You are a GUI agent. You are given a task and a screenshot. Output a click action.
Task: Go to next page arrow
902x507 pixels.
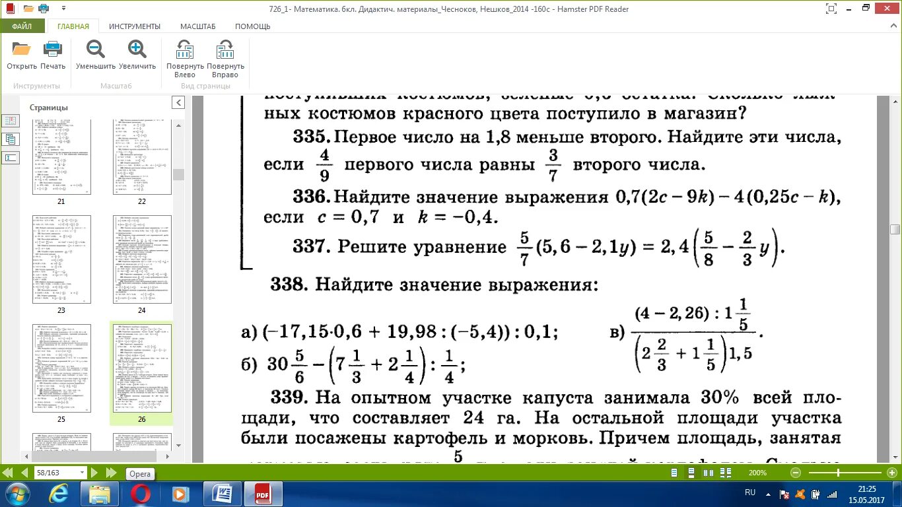94,473
